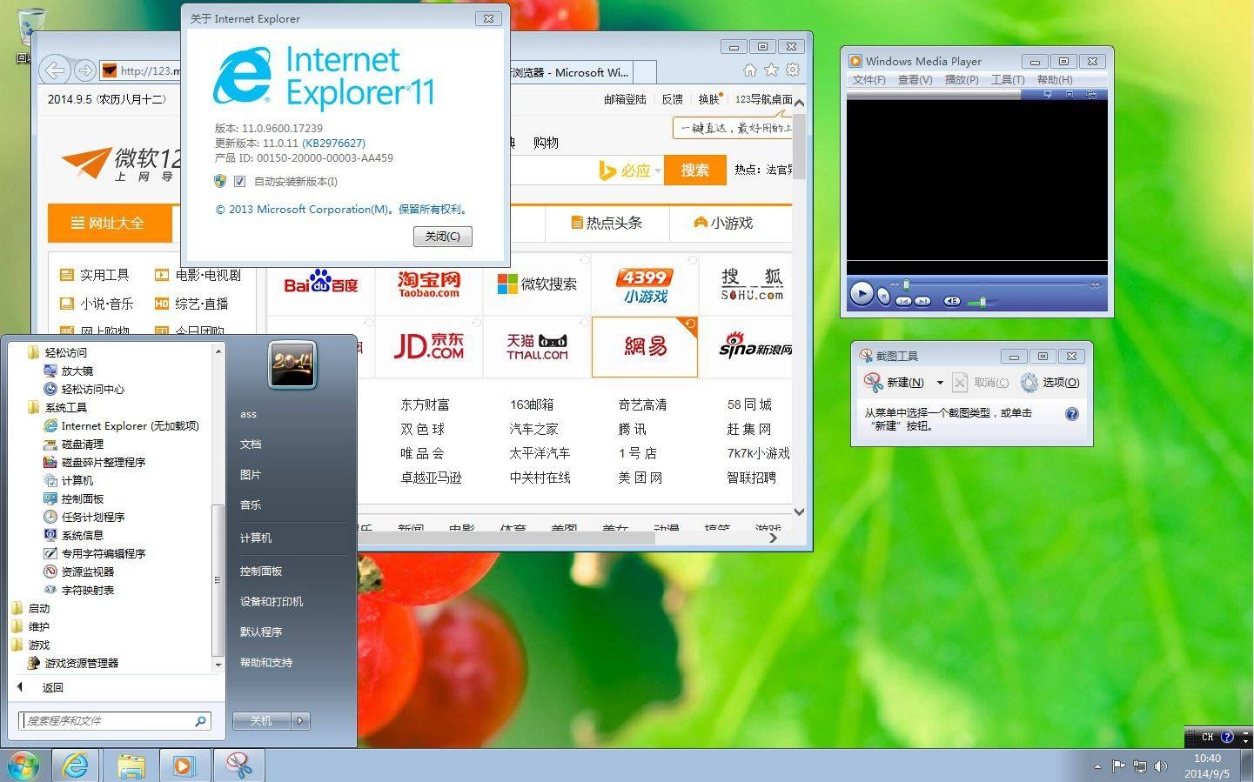Image resolution: width=1254 pixels, height=782 pixels.
Task: Open IE tools gear icon
Action: (793, 70)
